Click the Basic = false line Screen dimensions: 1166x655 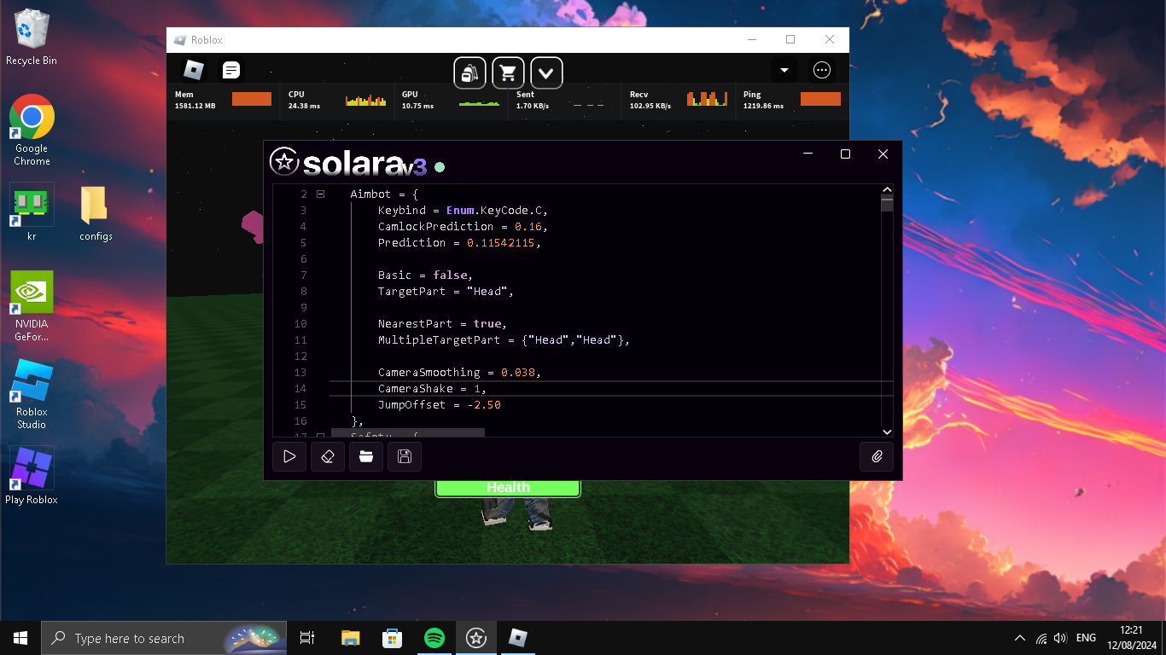pyautogui.click(x=425, y=275)
